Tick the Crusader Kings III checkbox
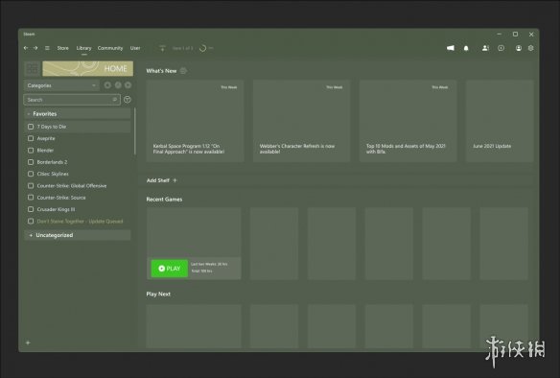 point(31,209)
